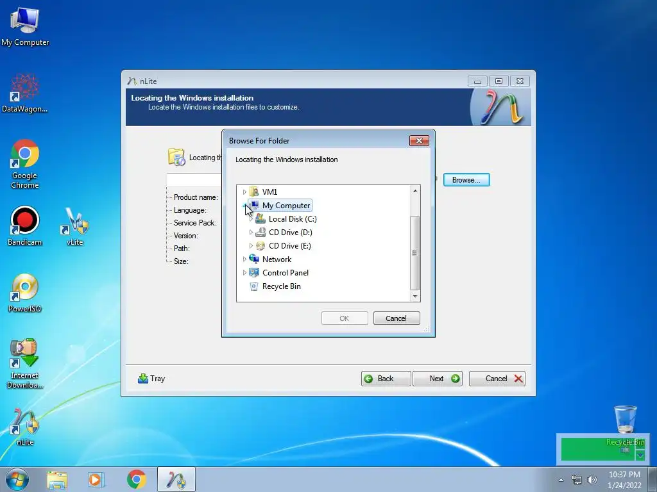Click the Local Disk (C:) drive icon
657x492 pixels.
click(x=260, y=218)
